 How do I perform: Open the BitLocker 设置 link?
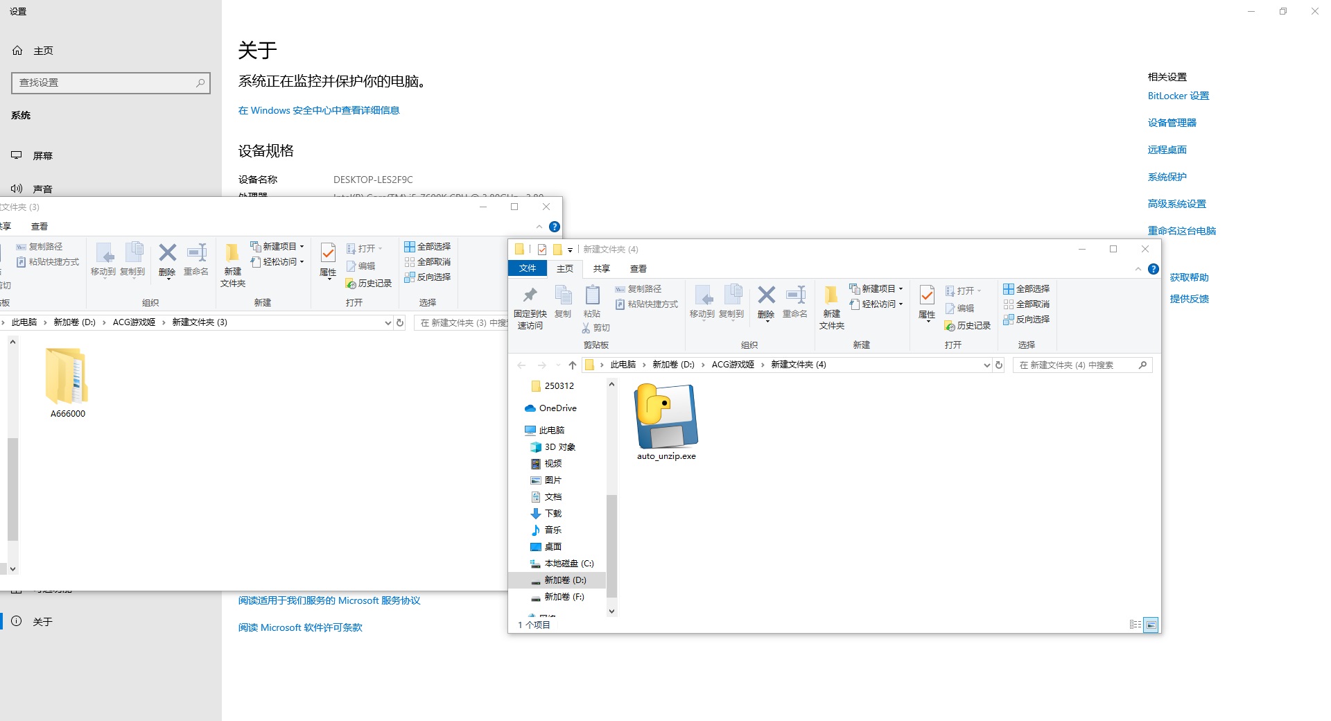click(1178, 96)
